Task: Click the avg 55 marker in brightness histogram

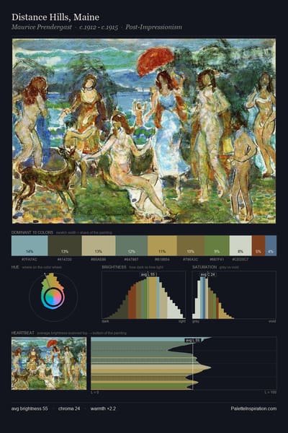Action: [149, 274]
